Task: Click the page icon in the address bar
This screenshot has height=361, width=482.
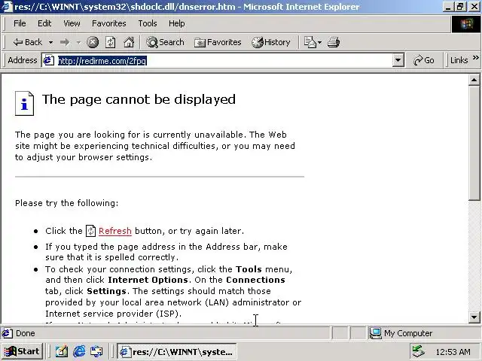Action: (x=48, y=60)
